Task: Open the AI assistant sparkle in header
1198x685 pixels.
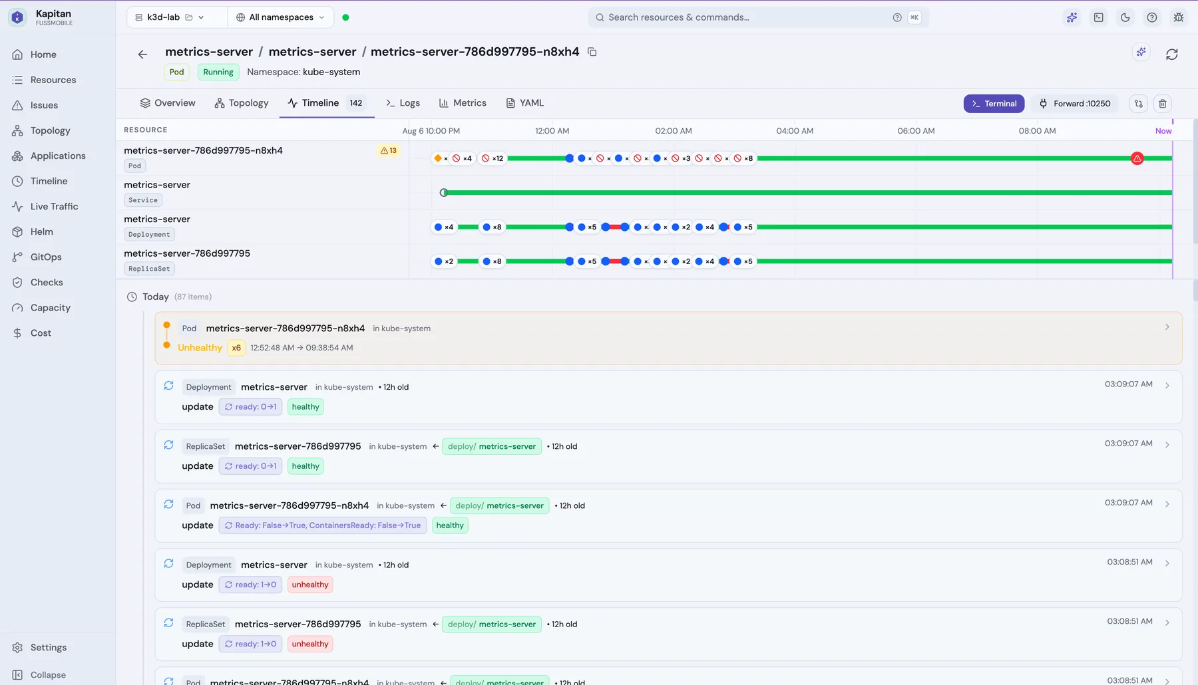Action: [x=1072, y=17]
